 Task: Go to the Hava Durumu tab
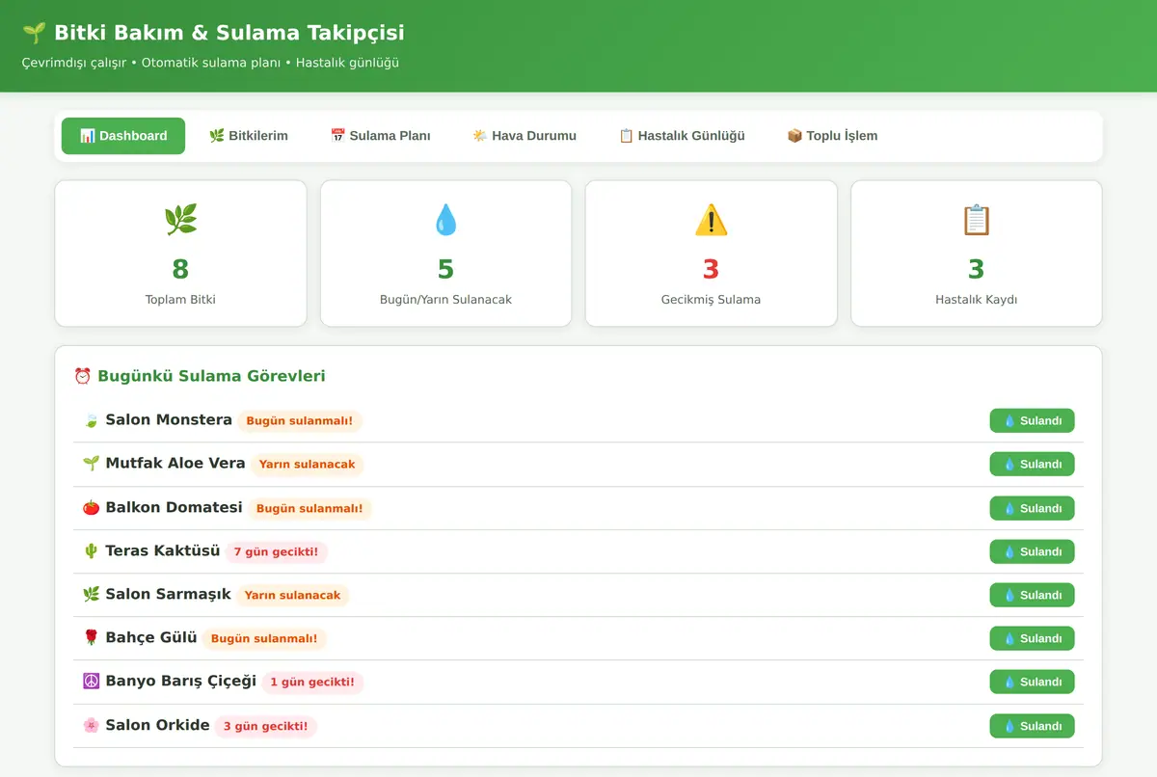[525, 136]
